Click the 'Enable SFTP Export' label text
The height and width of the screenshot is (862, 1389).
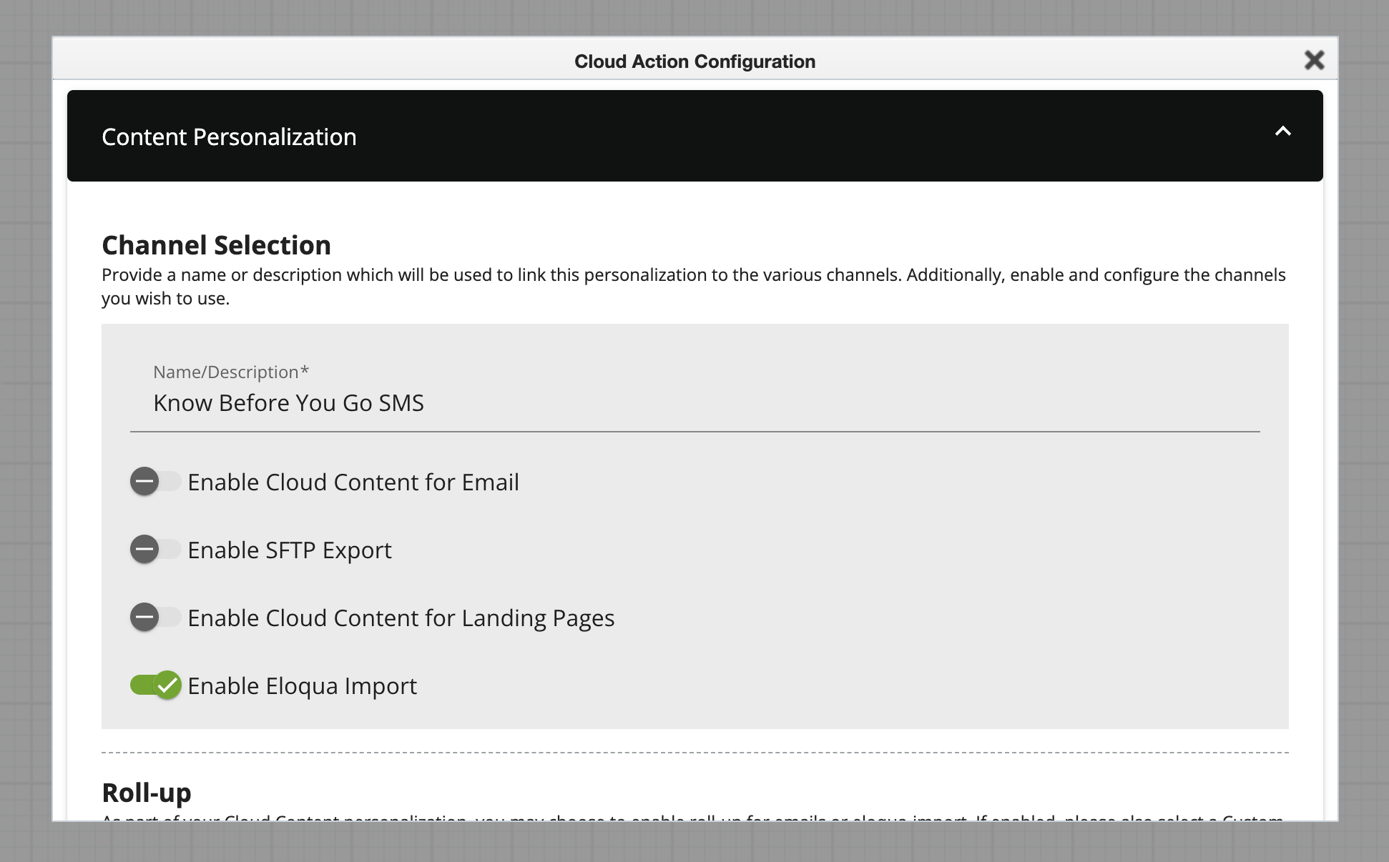(290, 550)
